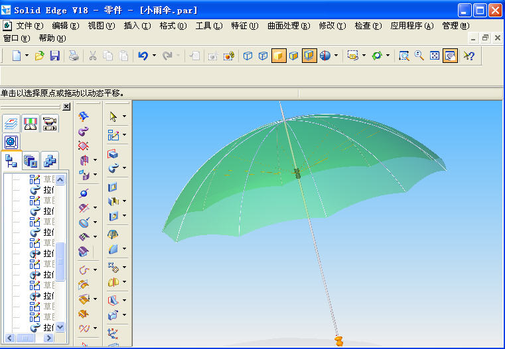505x349 pixels.
Task: Open the Feature Playback camera tab
Action: tap(50, 123)
